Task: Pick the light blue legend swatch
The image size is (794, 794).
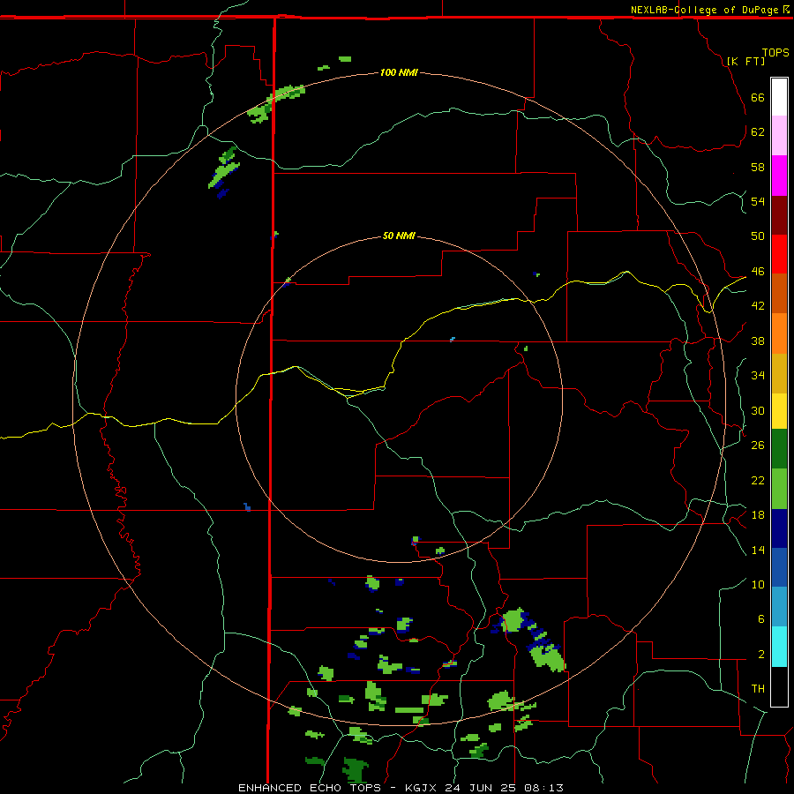Action: 779,607
